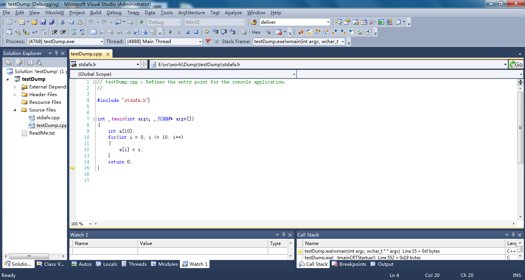Click the deliver find combo box
The width and height of the screenshot is (525, 280).
click(295, 22)
